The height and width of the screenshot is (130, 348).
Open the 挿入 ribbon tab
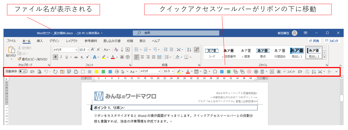click(40, 41)
